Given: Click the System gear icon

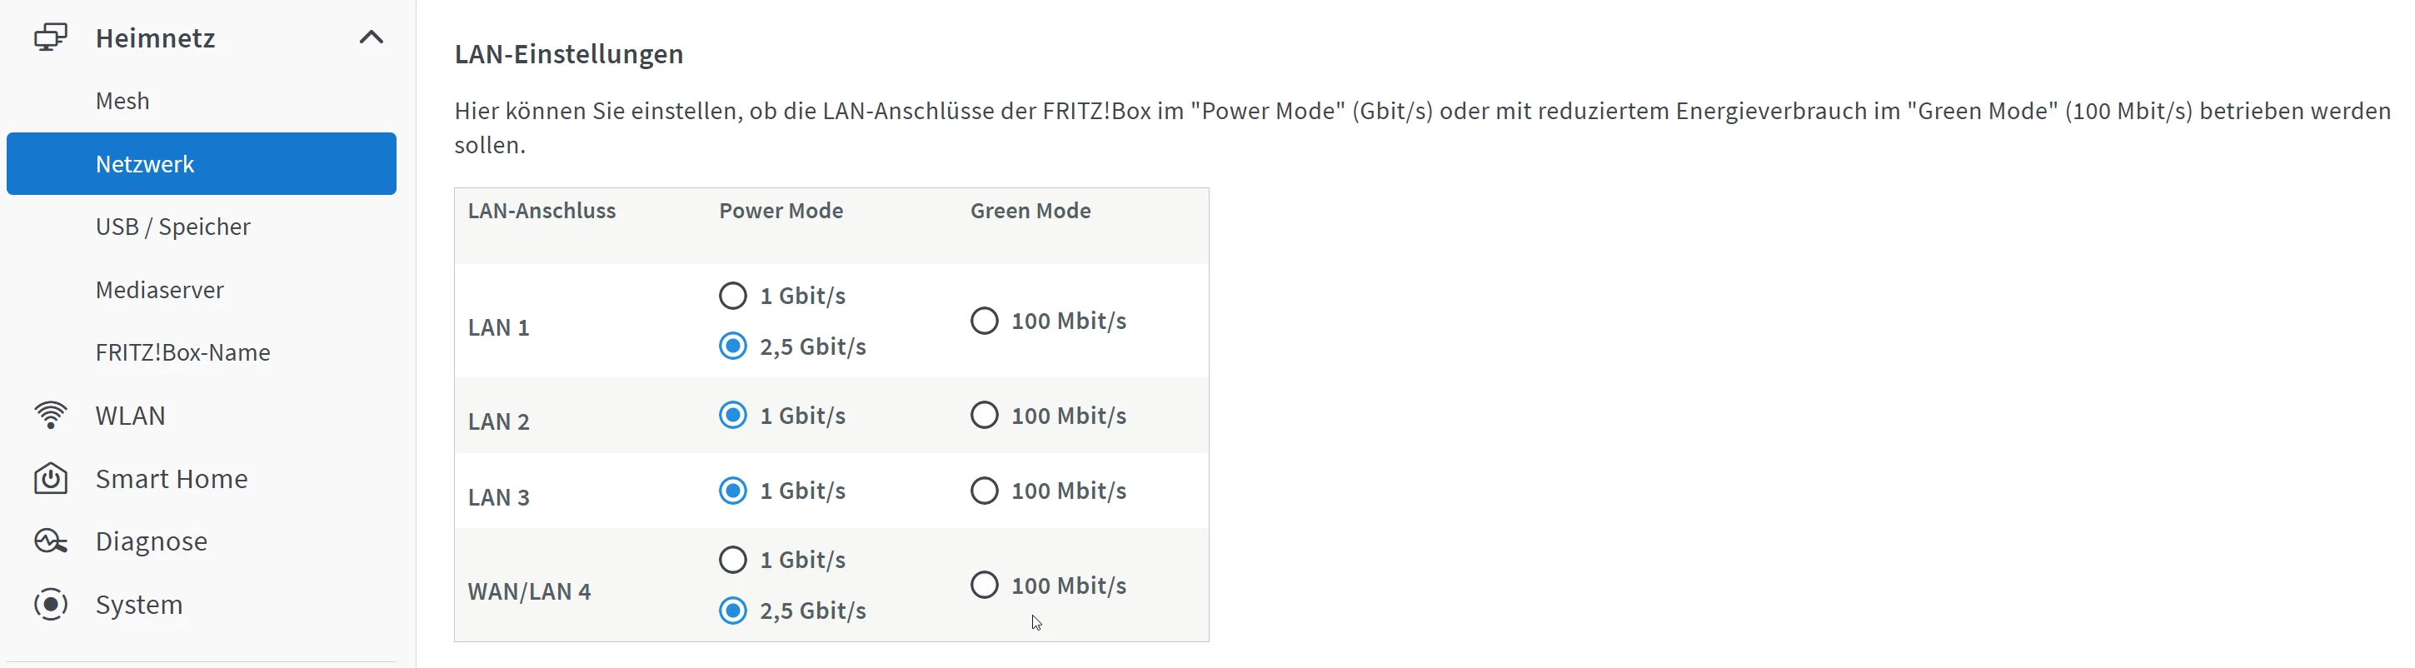Looking at the screenshot, I should (51, 605).
